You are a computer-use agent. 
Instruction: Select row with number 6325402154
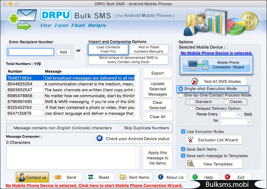71,107
